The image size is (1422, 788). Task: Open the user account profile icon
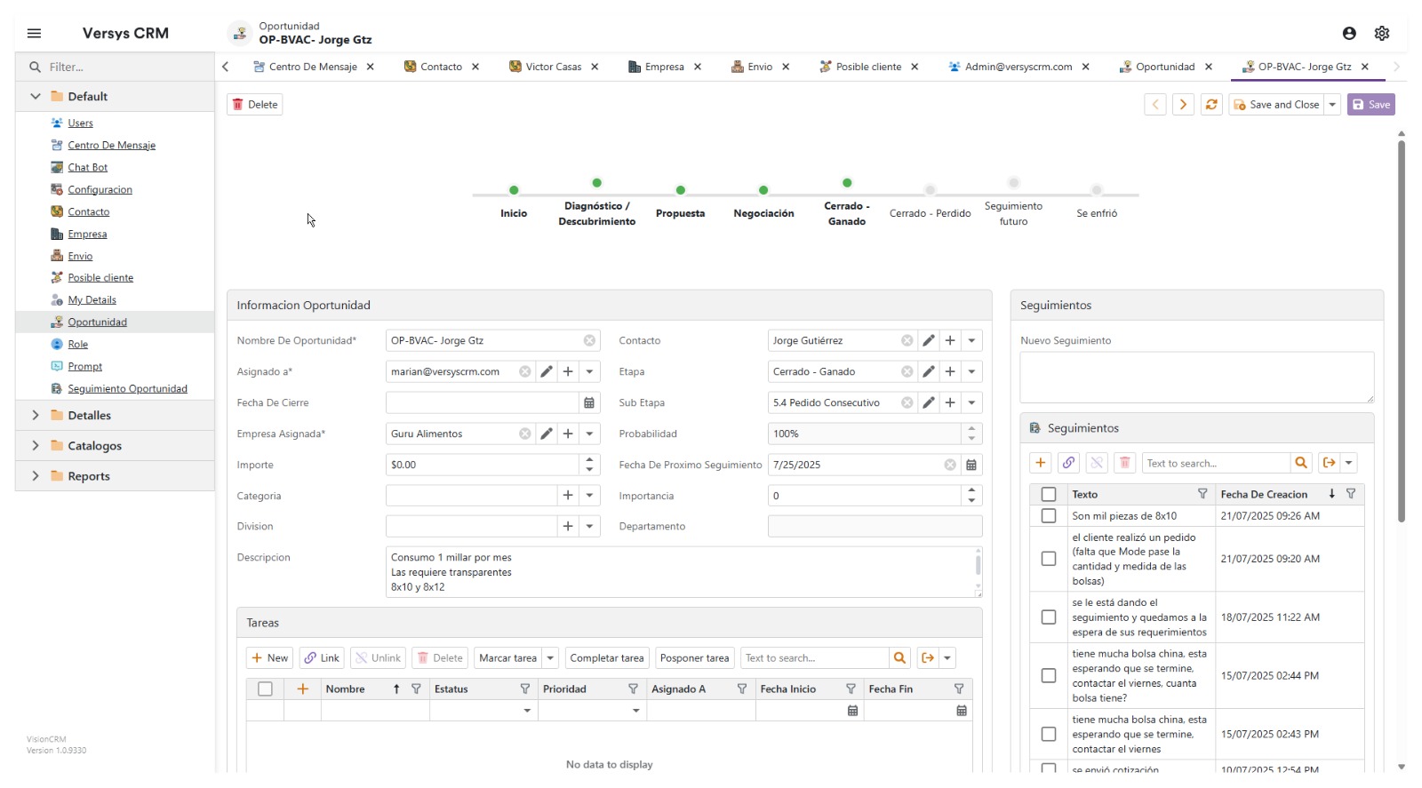click(1349, 34)
